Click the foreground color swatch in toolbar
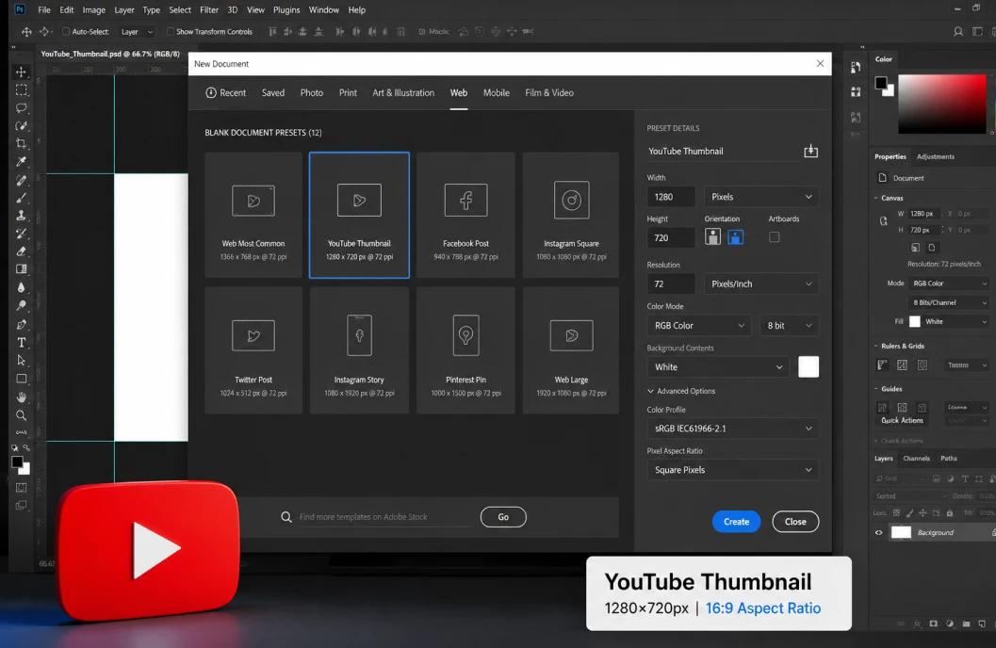Screen dimensions: 996x648 pyautogui.click(x=17, y=462)
